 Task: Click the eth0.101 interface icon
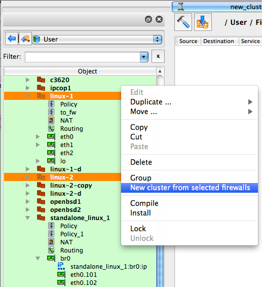(61, 274)
